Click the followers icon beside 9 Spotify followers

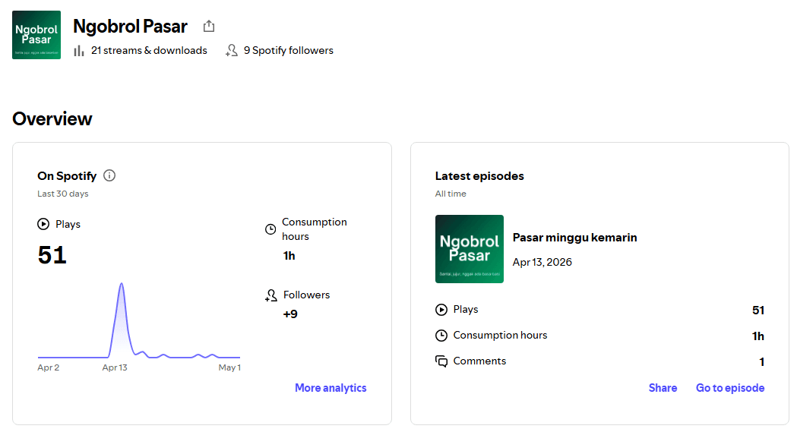click(232, 50)
